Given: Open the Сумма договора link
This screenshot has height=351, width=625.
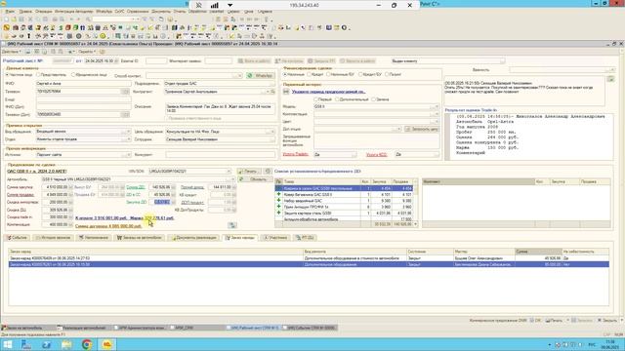Looking at the screenshot, I should pos(108,226).
